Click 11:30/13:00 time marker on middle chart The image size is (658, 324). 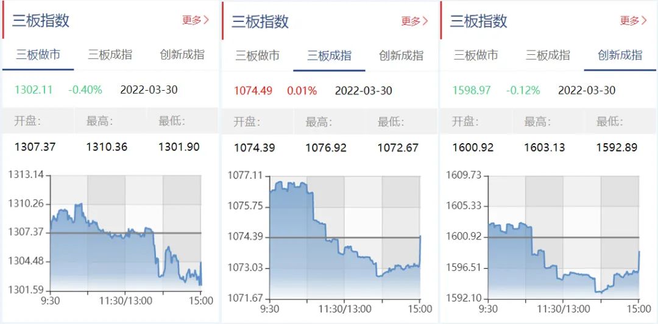click(344, 309)
